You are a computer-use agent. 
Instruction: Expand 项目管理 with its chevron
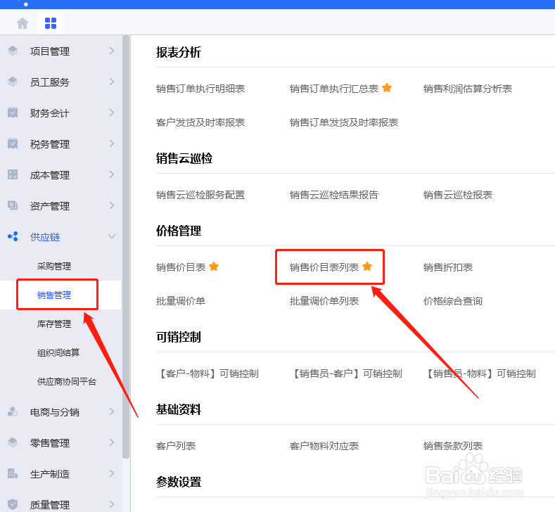click(x=112, y=51)
